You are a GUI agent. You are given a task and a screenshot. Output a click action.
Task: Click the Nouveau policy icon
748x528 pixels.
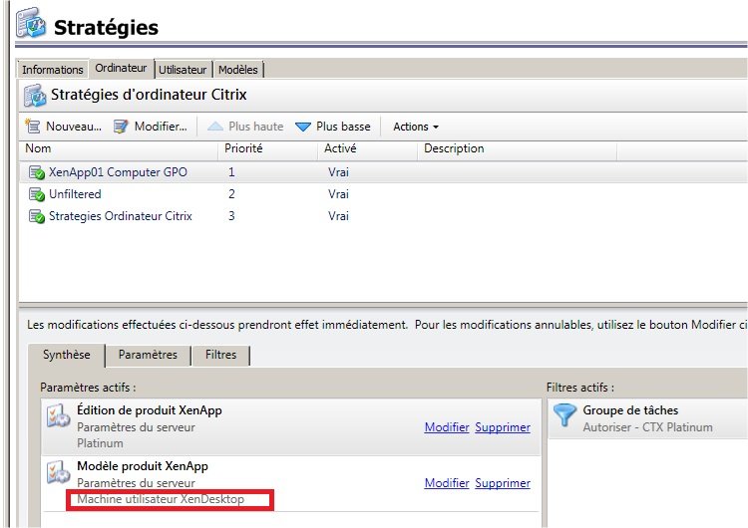point(33,127)
